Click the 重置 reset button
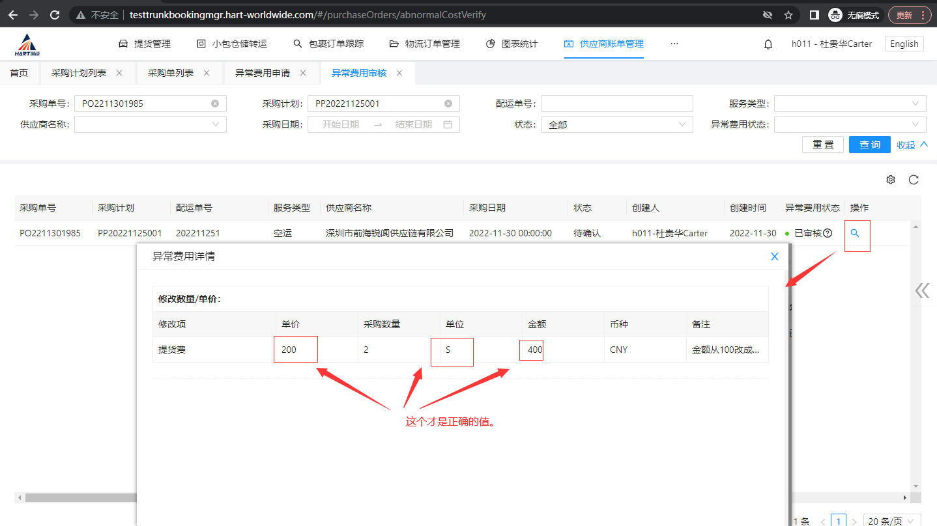Image resolution: width=937 pixels, height=526 pixels. [823, 145]
